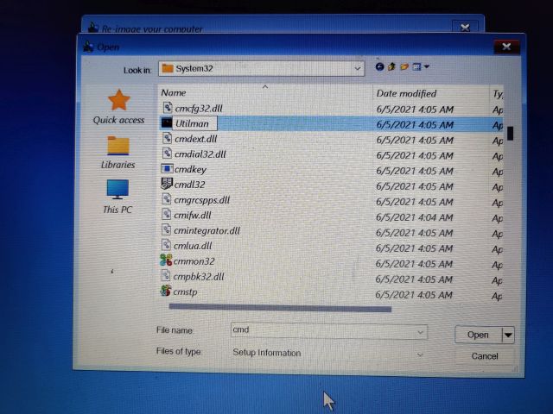Close the Re-image your computer window

click(465, 27)
